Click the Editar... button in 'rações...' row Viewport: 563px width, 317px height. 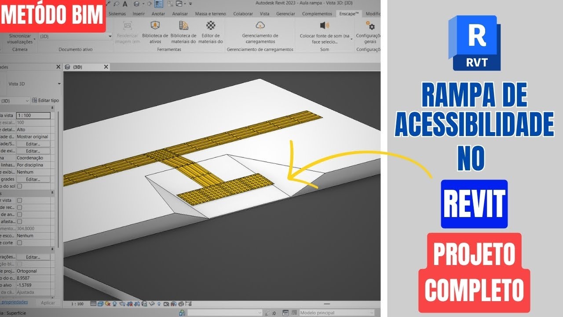point(33,257)
